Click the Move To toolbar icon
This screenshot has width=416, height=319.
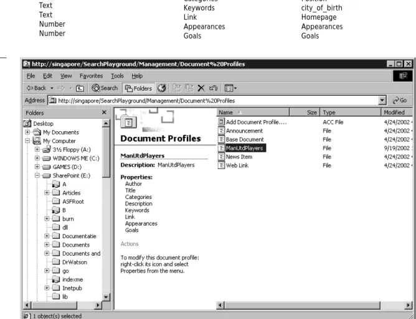[177, 88]
